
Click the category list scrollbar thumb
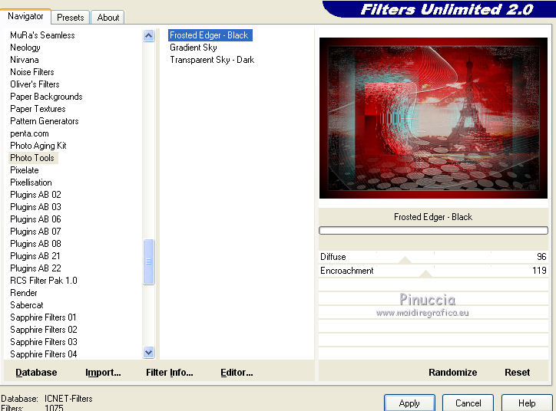[148, 261]
